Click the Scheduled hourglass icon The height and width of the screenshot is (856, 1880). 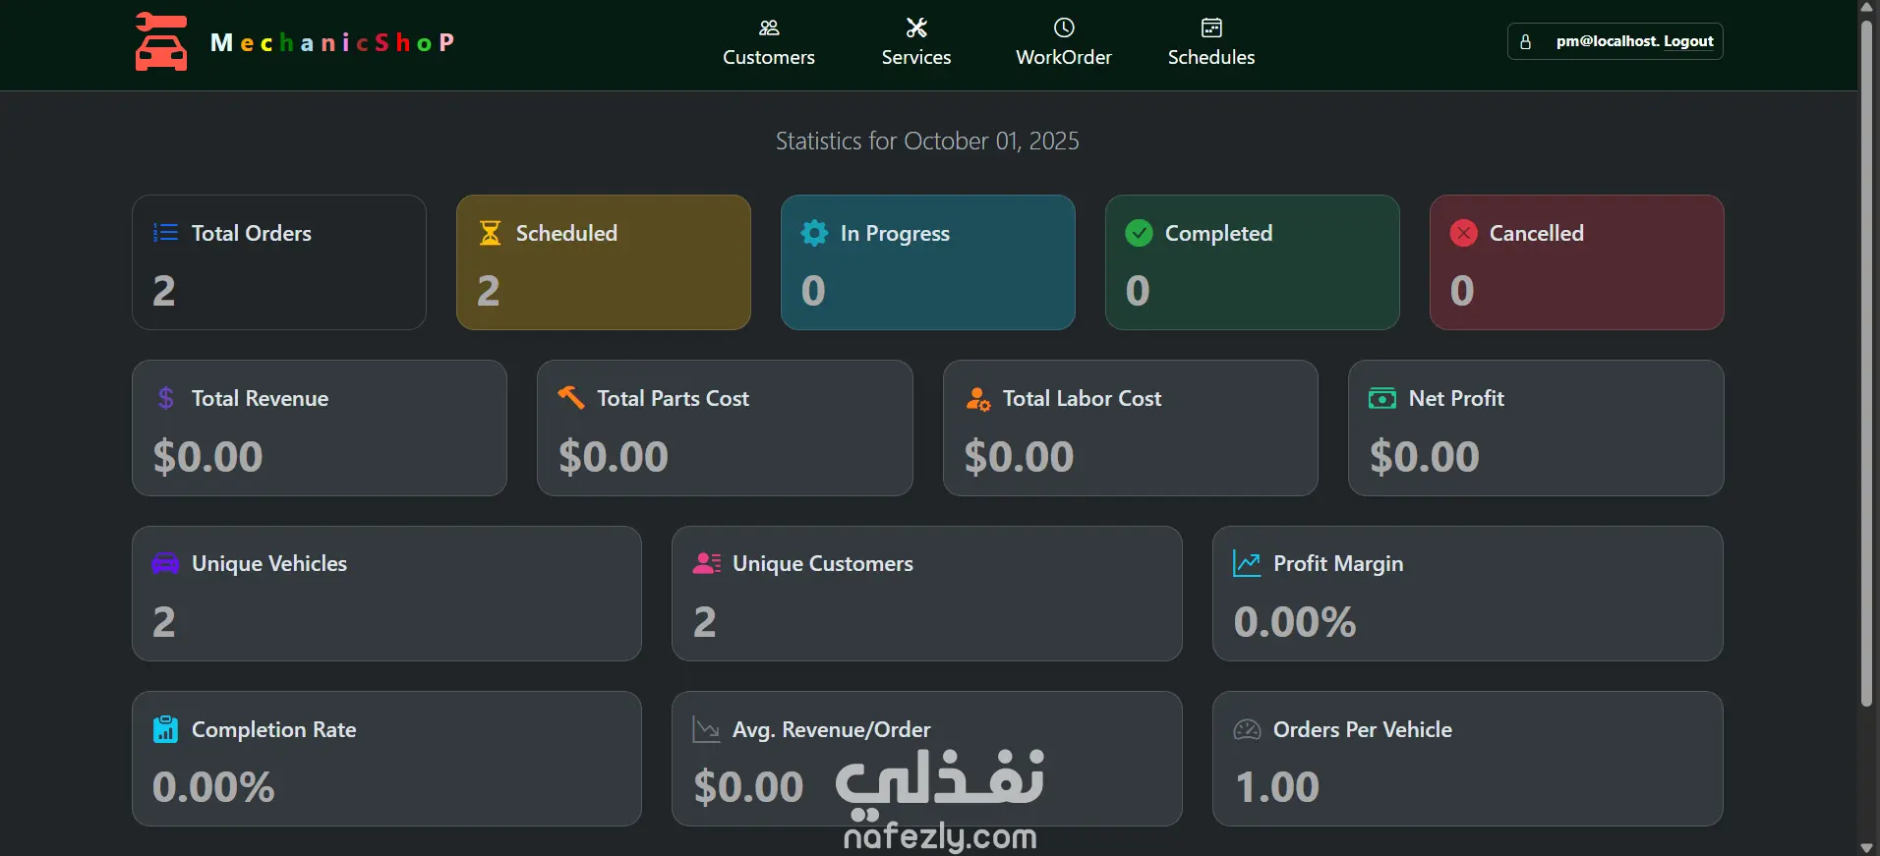pos(490,233)
